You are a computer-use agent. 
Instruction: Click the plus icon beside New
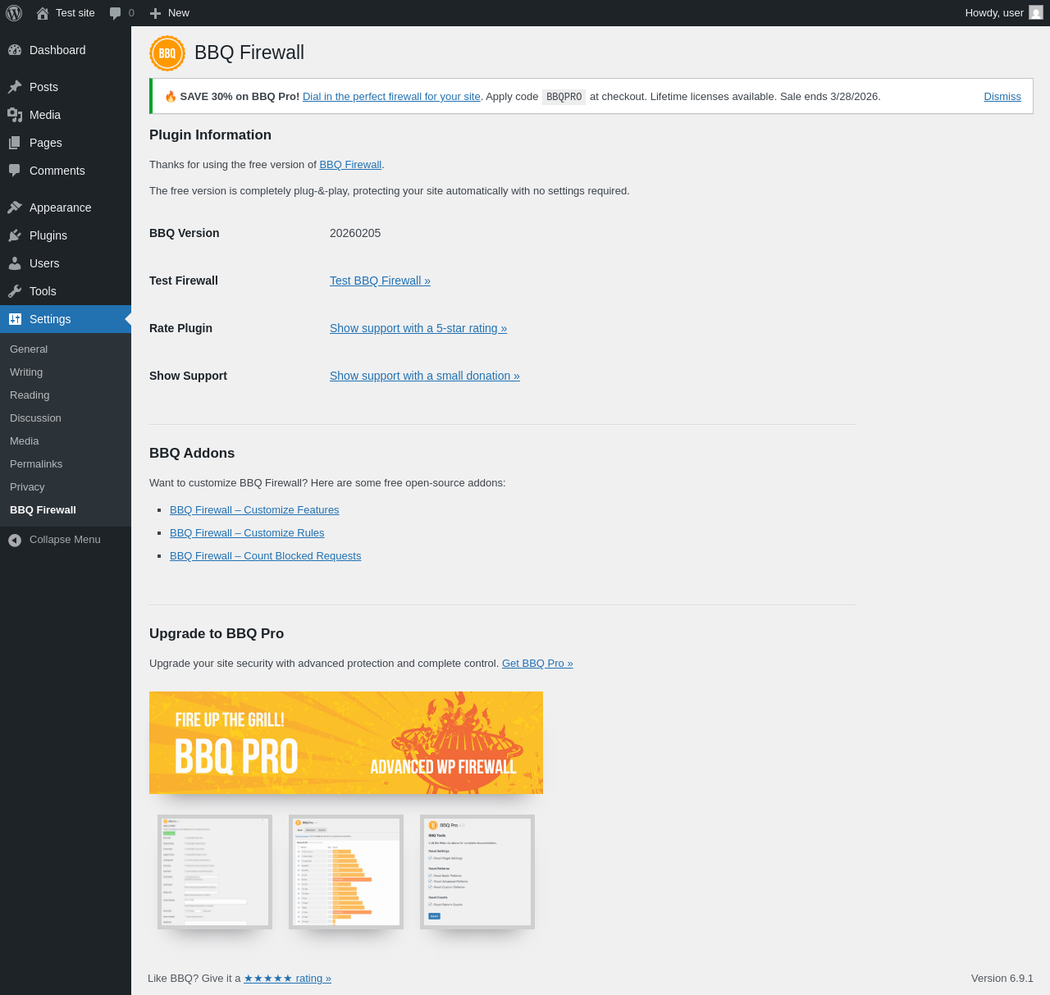[x=155, y=13]
